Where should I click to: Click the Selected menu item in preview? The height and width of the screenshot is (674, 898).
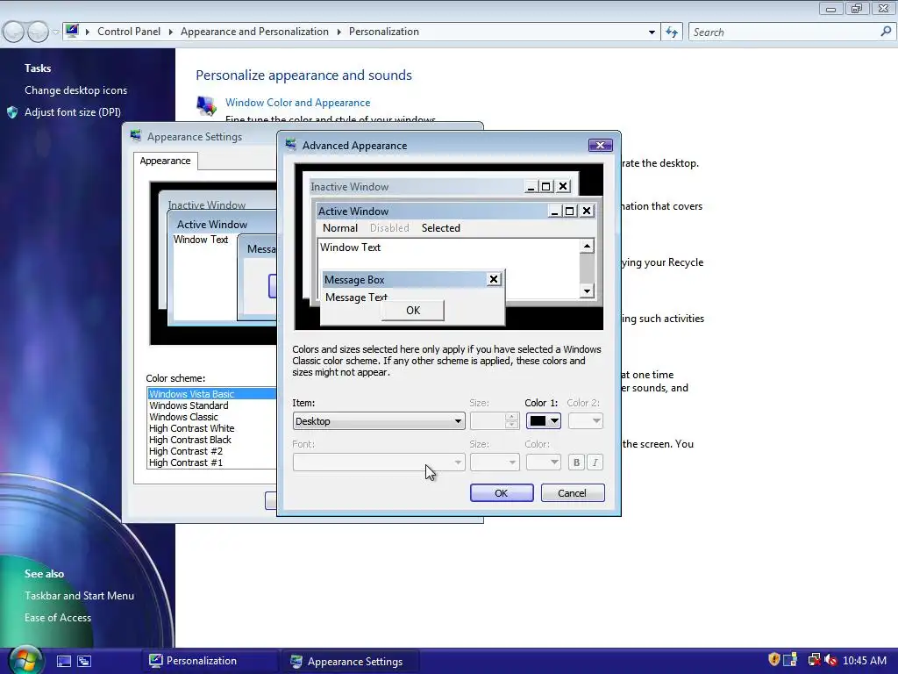pos(441,228)
